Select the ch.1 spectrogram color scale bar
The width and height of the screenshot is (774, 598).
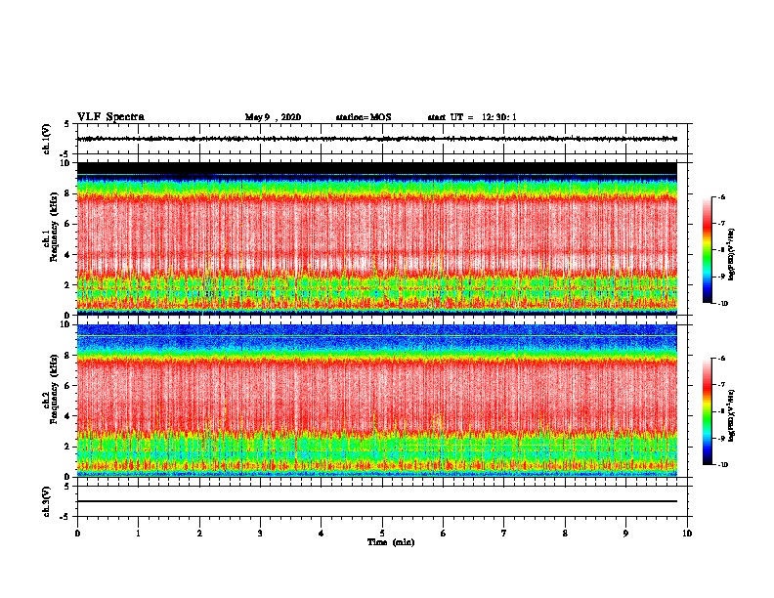tap(707, 250)
